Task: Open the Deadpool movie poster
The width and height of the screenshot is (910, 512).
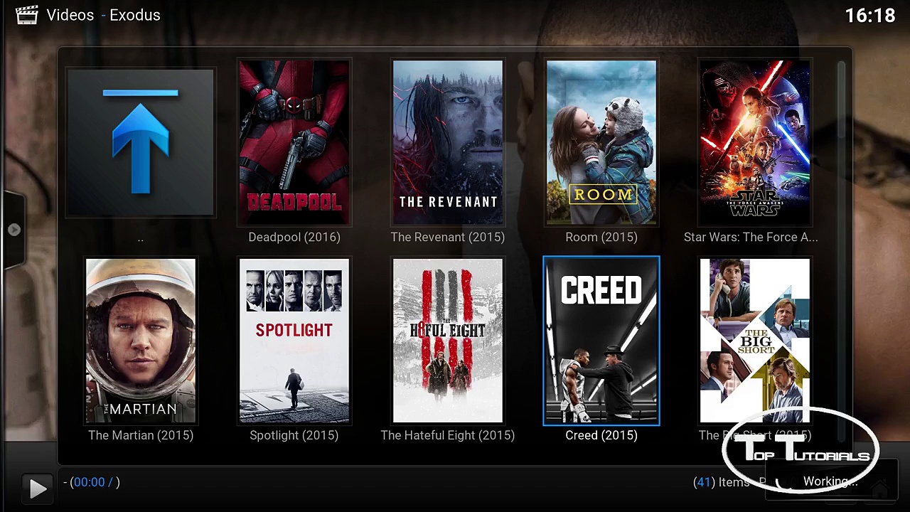Action: 294,142
